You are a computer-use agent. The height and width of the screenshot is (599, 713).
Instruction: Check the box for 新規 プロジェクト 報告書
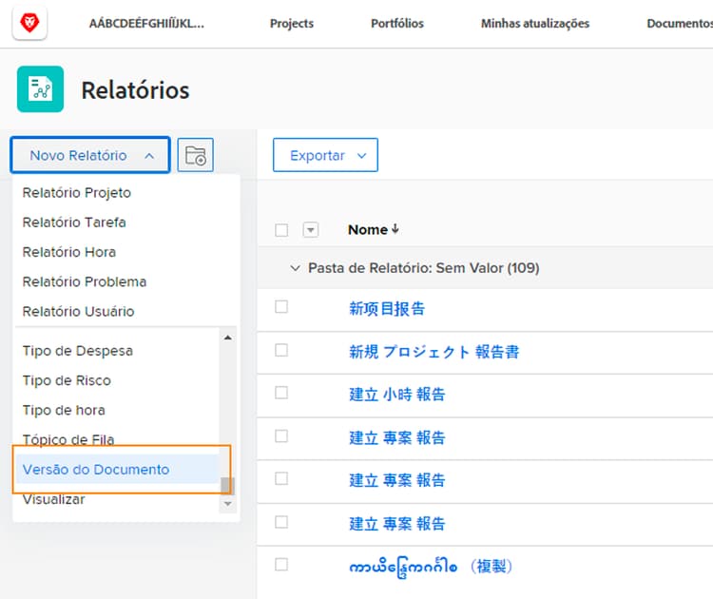point(281,350)
